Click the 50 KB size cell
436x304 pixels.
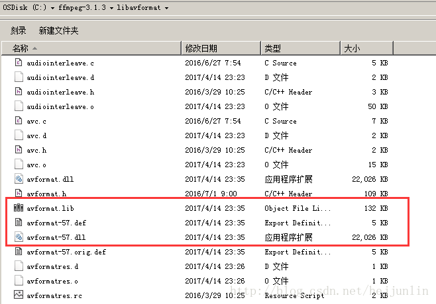(x=378, y=106)
